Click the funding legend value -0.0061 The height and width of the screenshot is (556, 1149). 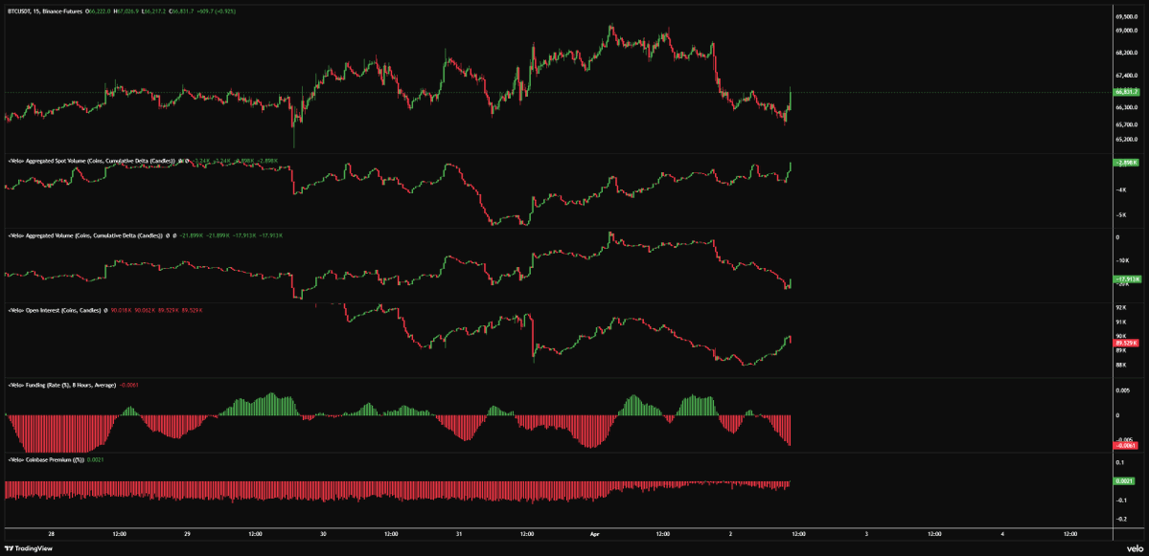(x=128, y=384)
